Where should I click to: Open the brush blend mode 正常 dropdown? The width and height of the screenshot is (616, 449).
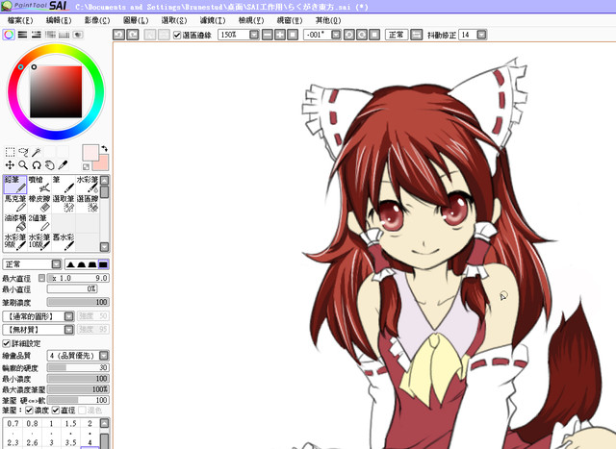(56, 264)
